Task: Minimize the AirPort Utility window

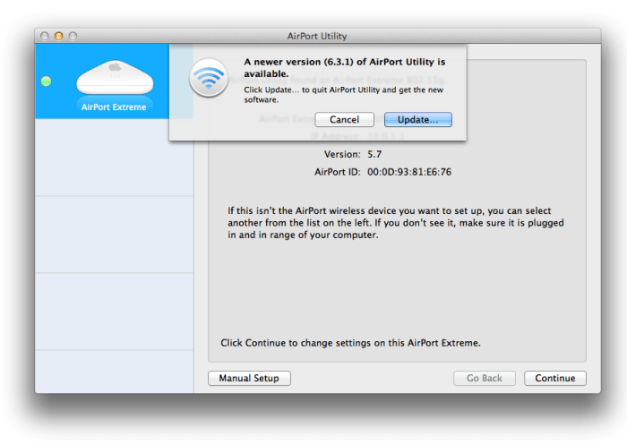Action: tap(59, 36)
